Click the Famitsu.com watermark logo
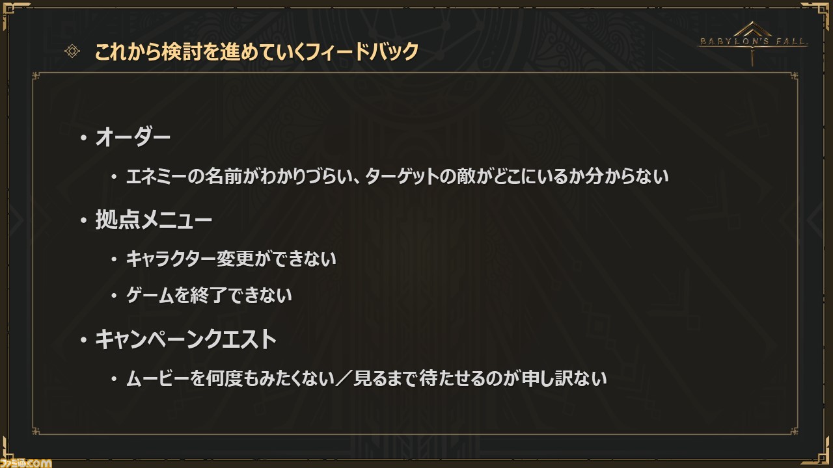 click(x=25, y=460)
